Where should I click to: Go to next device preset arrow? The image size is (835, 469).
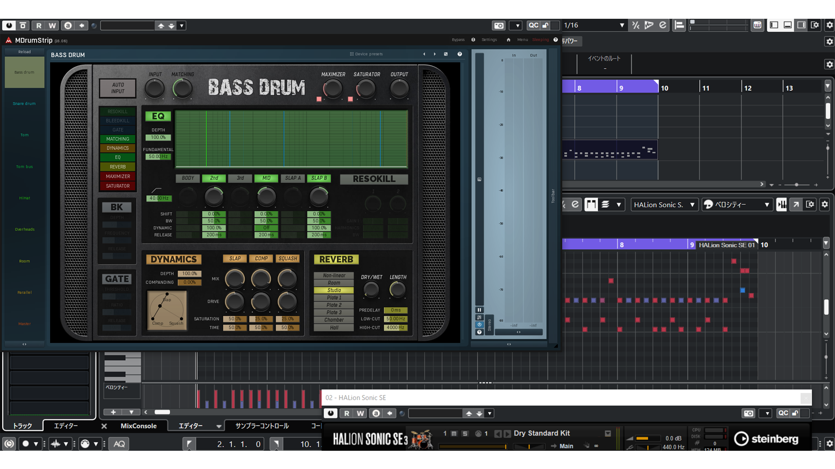[435, 54]
